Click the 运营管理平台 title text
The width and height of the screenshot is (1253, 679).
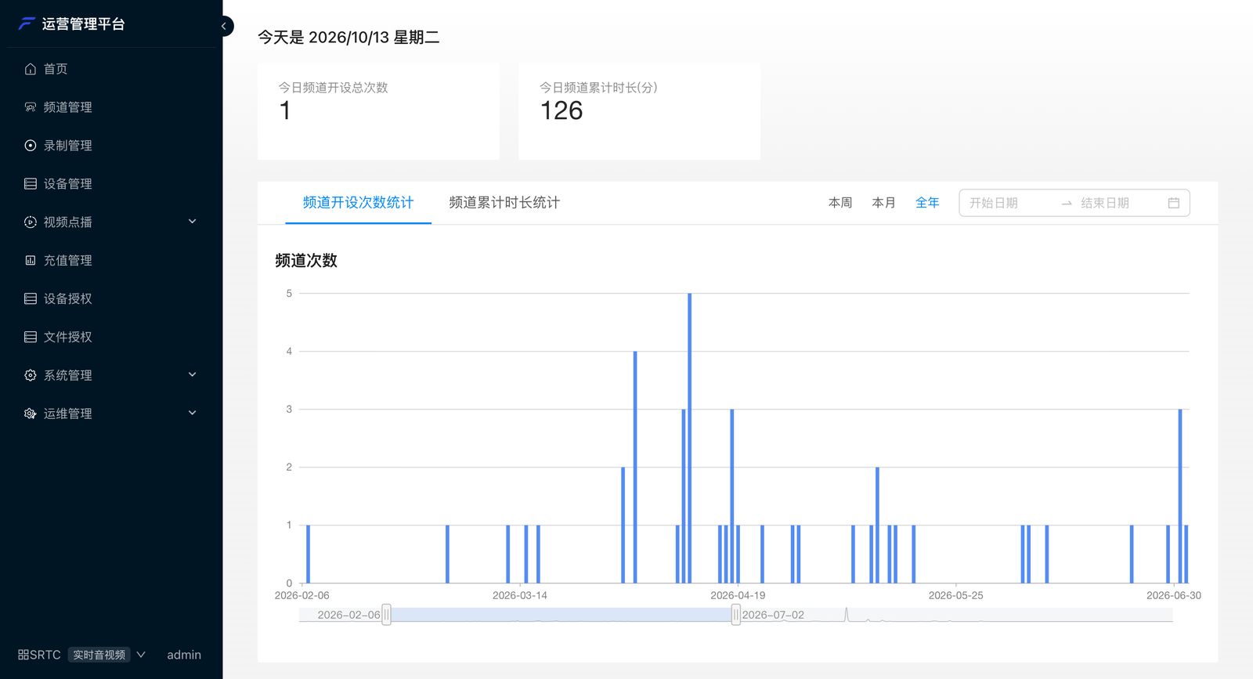pyautogui.click(x=84, y=24)
